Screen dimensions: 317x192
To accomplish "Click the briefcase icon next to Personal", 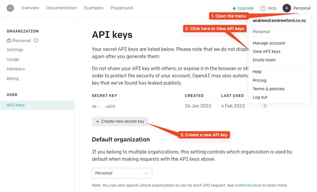I will (x=9, y=40).
